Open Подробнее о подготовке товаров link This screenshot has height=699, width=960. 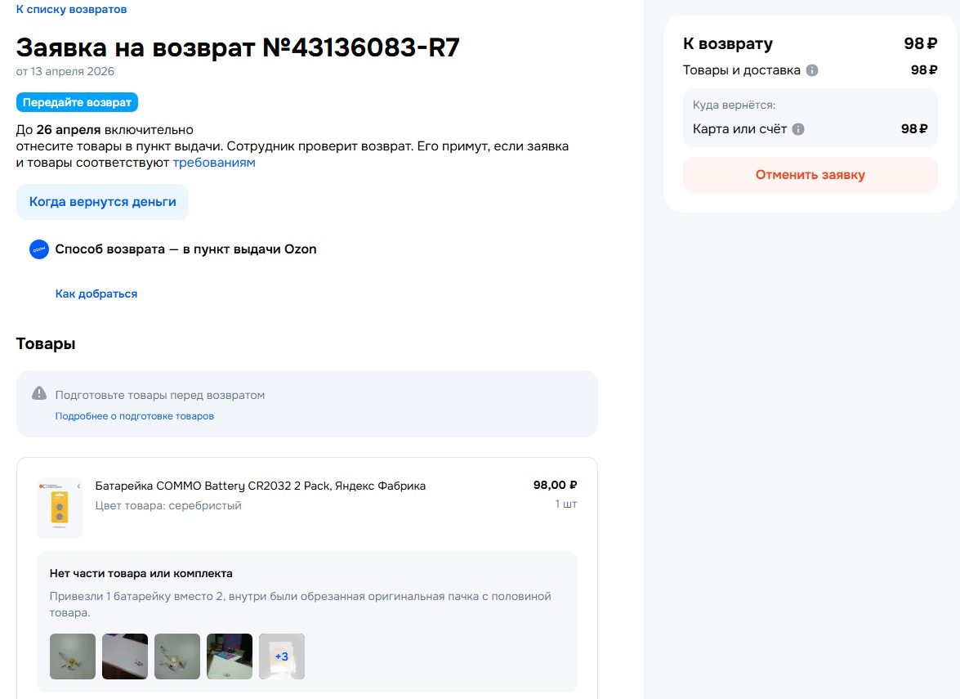click(x=134, y=416)
